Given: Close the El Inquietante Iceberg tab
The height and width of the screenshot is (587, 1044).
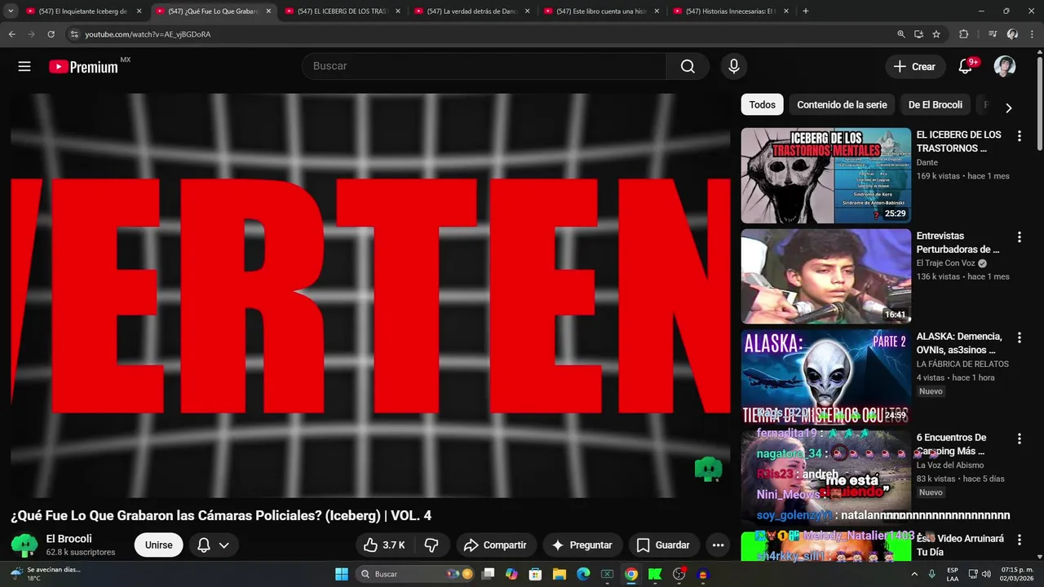Looking at the screenshot, I should [x=139, y=11].
